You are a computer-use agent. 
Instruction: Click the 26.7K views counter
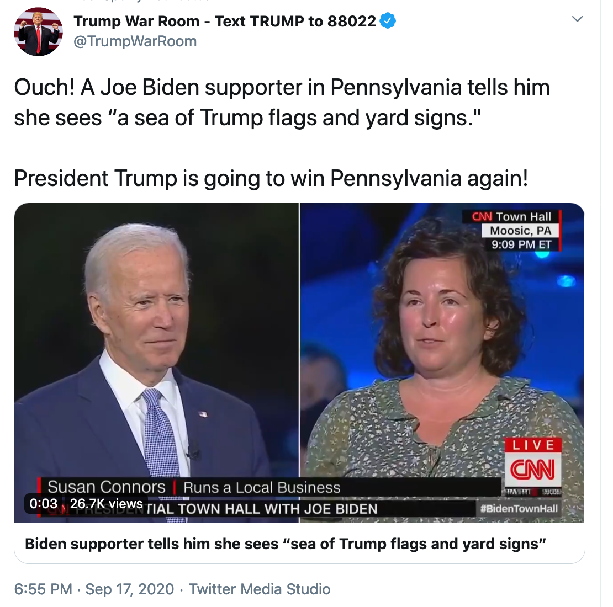pyautogui.click(x=107, y=503)
